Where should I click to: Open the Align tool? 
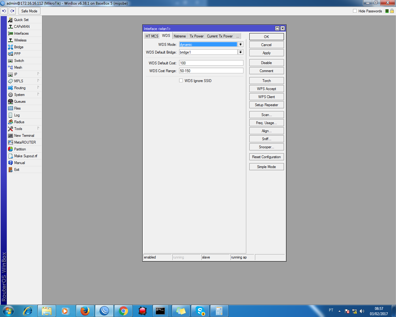point(266,131)
